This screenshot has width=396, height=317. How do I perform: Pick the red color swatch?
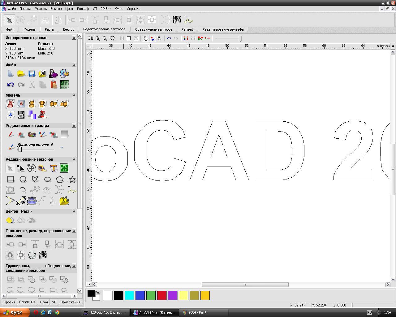(162, 295)
